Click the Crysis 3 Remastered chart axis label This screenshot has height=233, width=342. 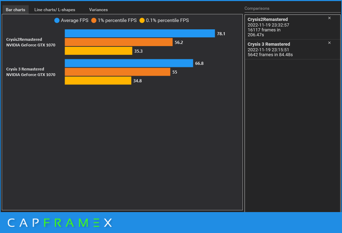point(31,72)
